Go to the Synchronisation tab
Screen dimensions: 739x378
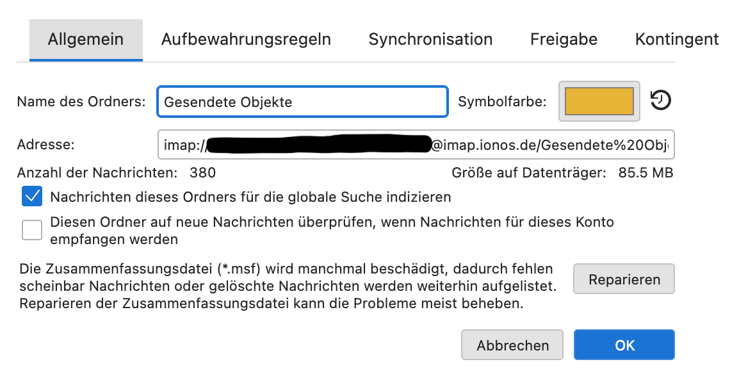(x=430, y=40)
